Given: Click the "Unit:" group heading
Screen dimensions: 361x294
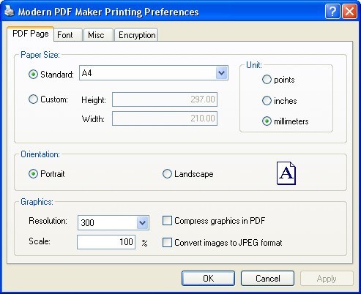Looking at the screenshot, I should point(254,65).
